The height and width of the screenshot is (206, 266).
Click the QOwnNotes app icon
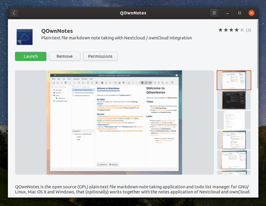(25, 37)
